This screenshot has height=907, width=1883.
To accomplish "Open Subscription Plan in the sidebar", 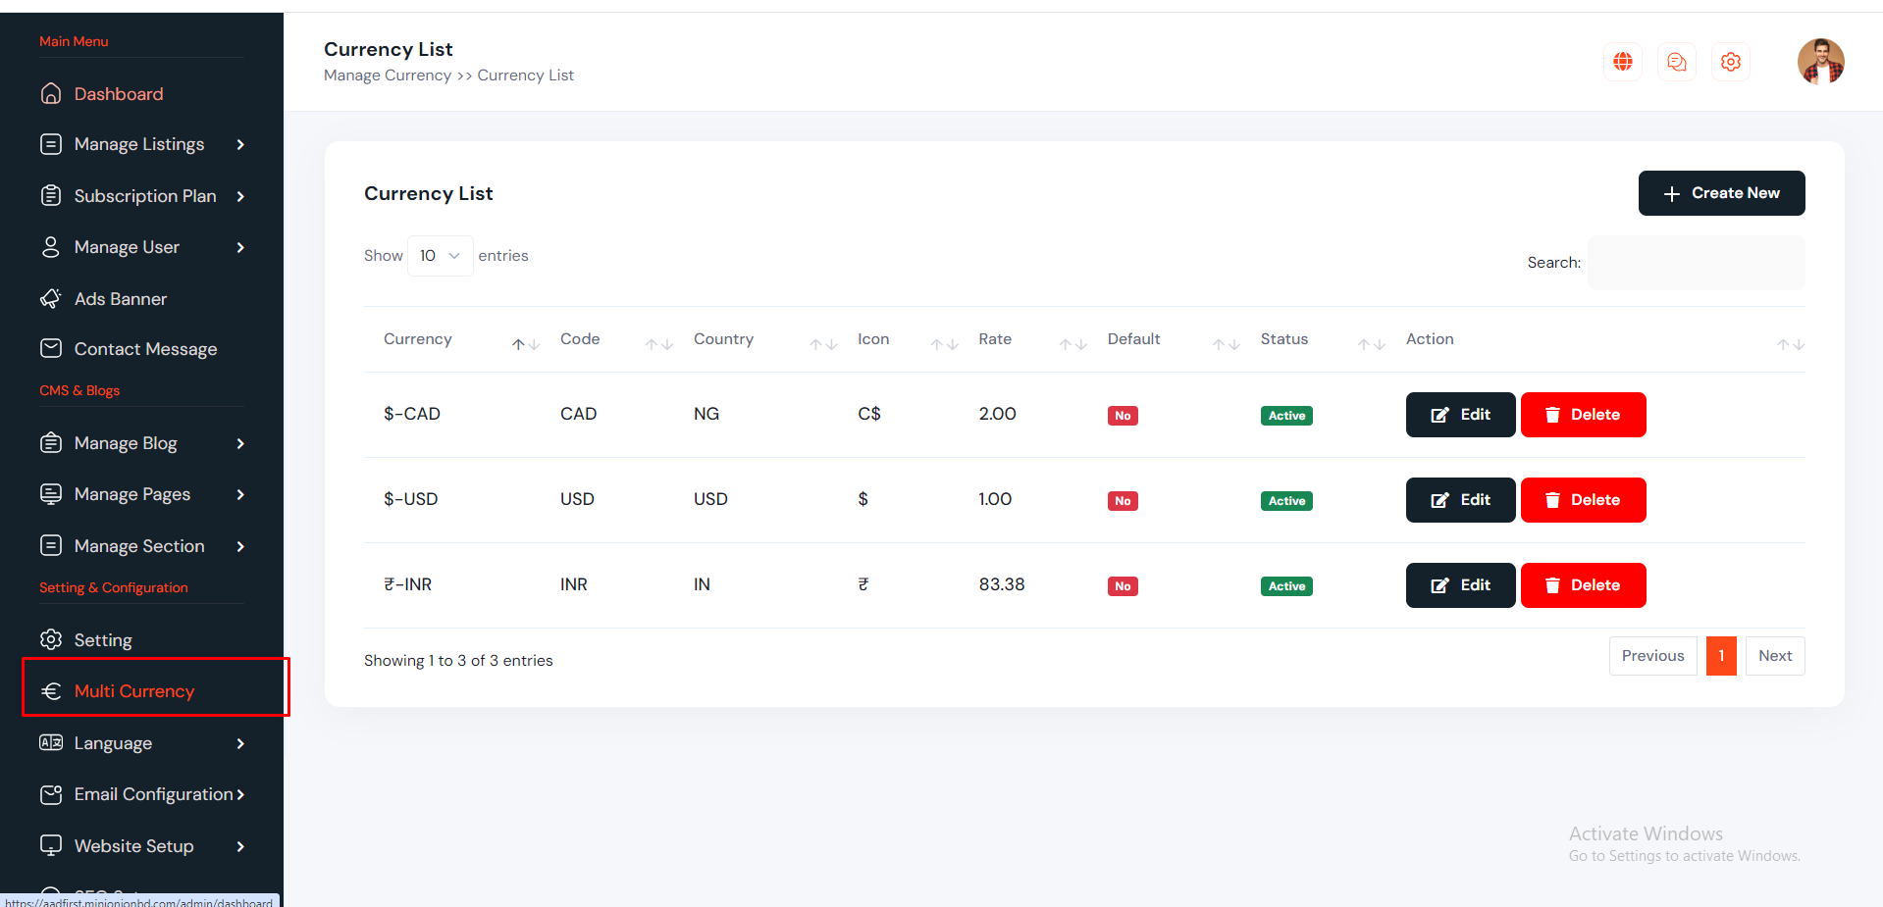I will 145,196.
